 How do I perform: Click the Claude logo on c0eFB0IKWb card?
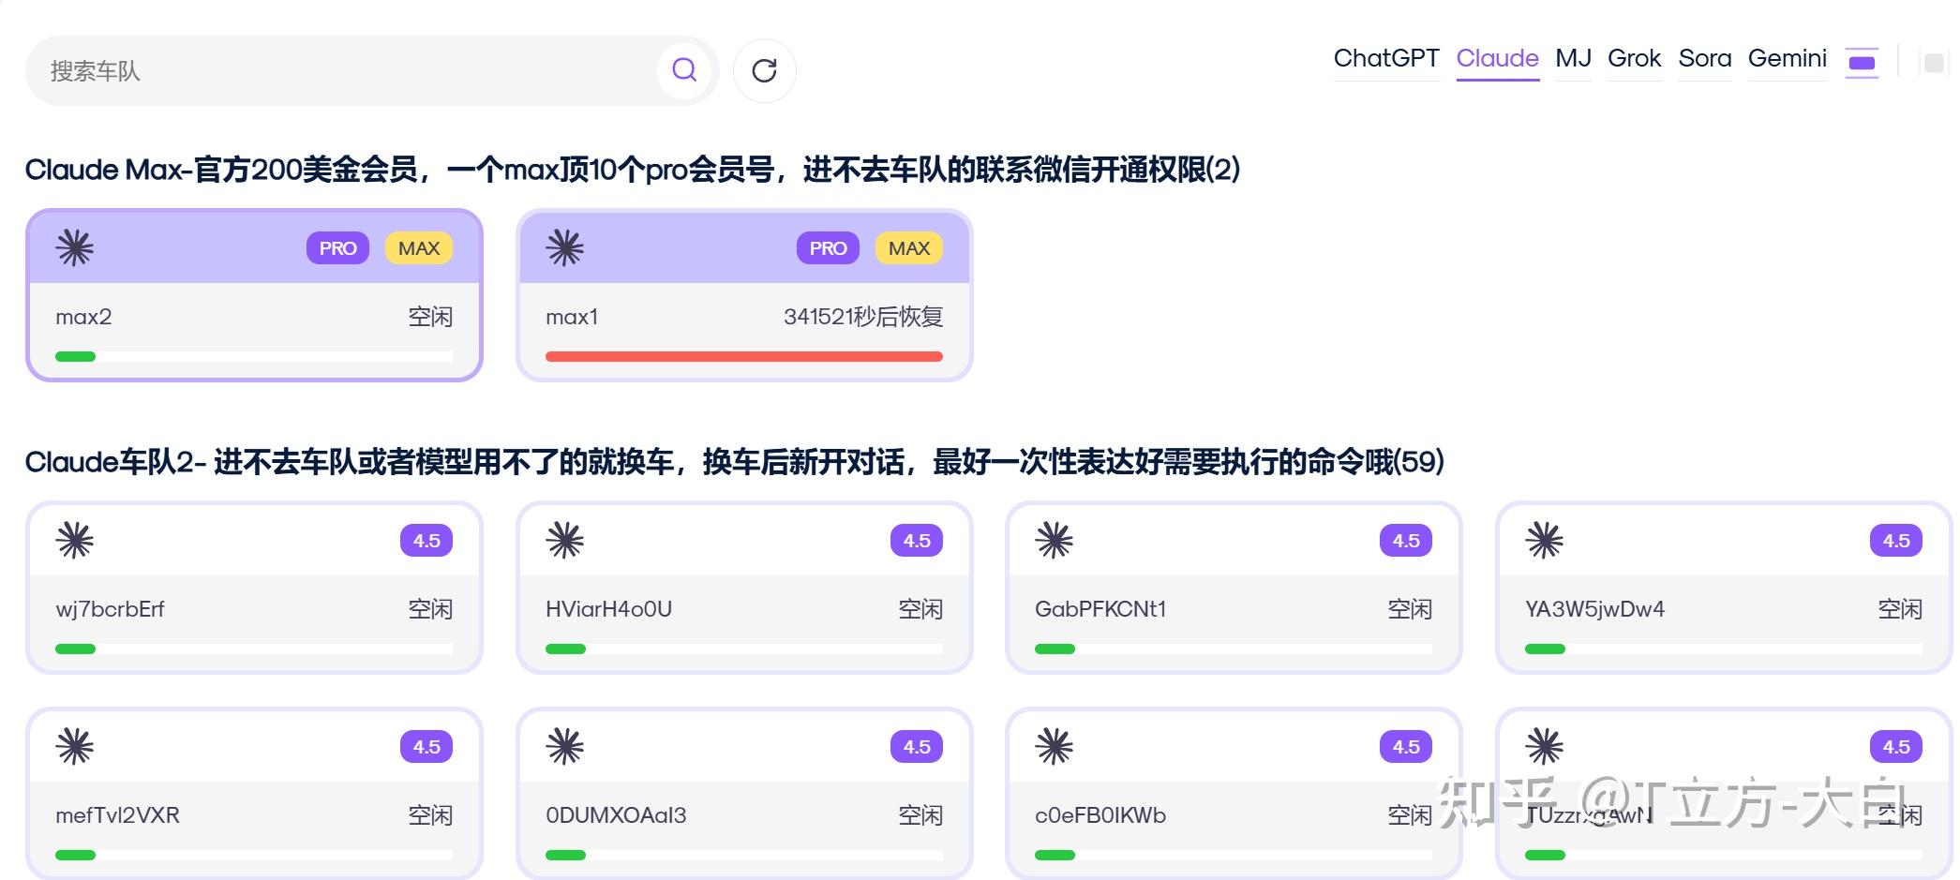click(x=1055, y=747)
